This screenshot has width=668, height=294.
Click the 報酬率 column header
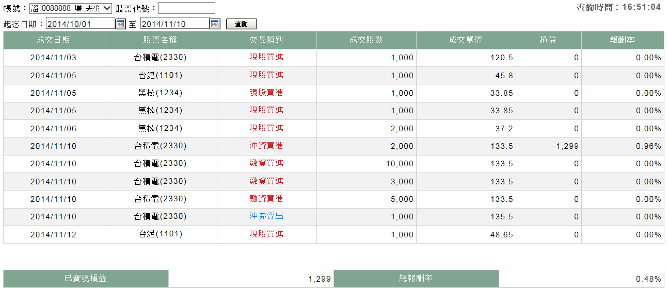pyautogui.click(x=622, y=40)
